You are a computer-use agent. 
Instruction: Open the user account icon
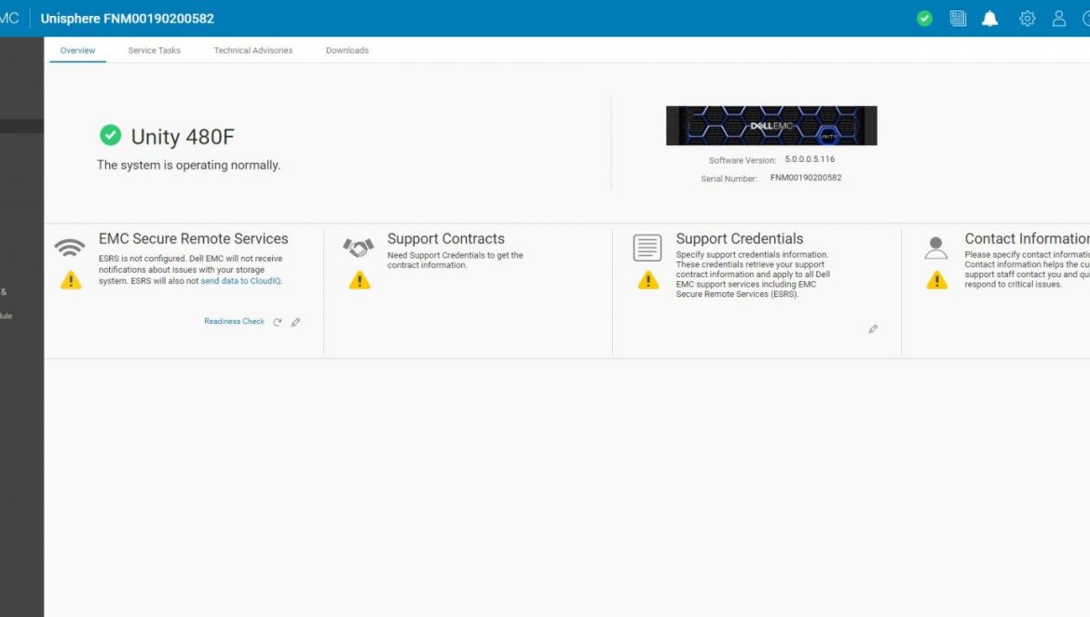point(1058,19)
